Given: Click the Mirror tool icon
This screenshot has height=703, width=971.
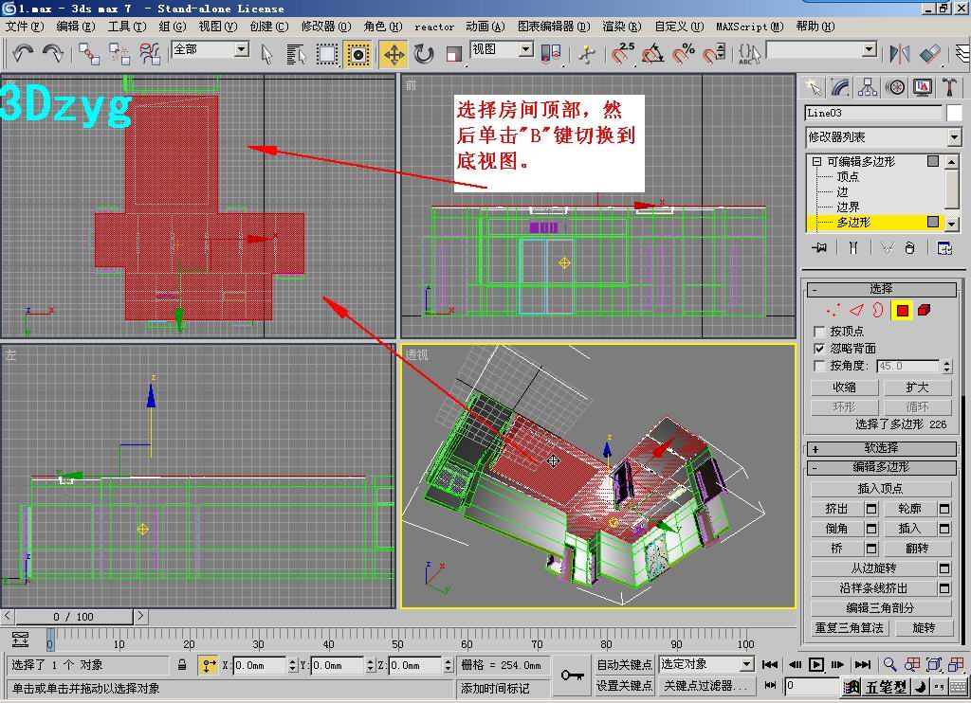Looking at the screenshot, I should pos(899,54).
